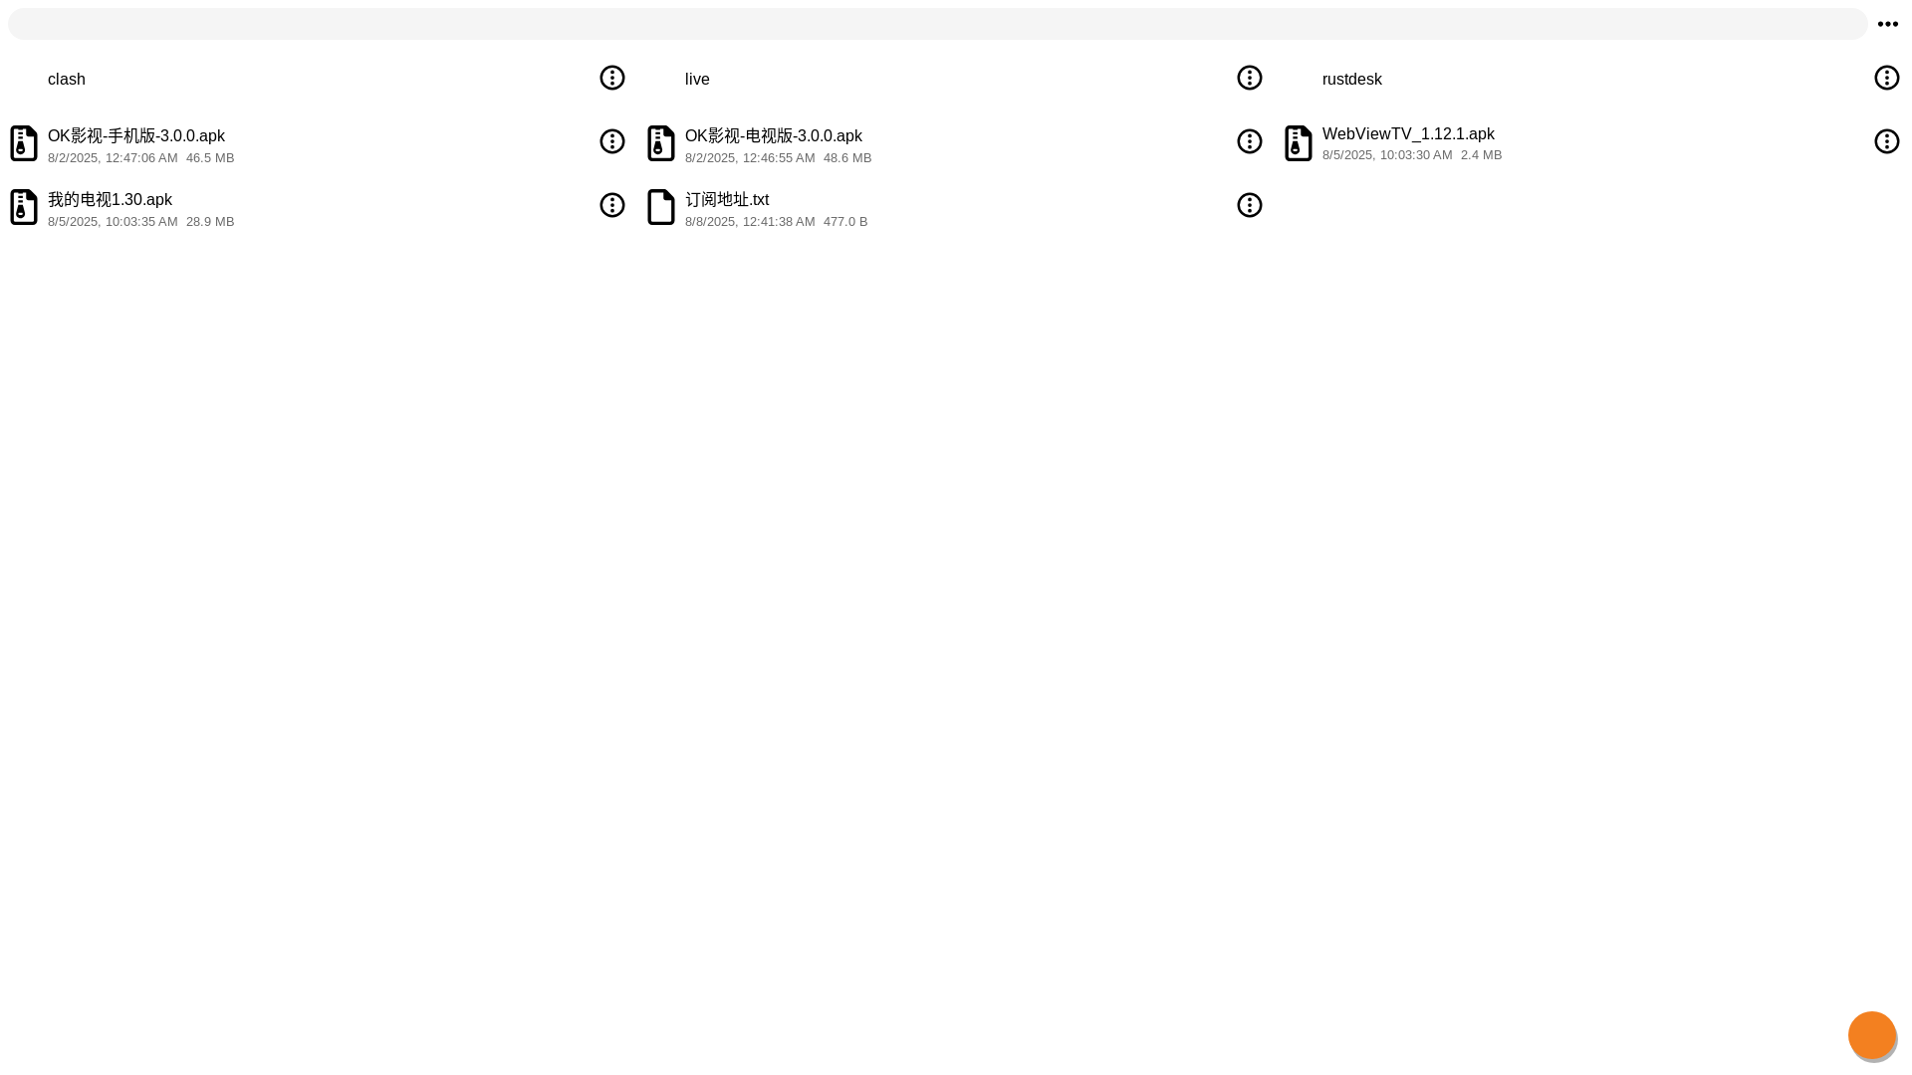1912x1075 pixels.
Task: Open options for 订阅地址.txt
Action: click(x=1250, y=205)
